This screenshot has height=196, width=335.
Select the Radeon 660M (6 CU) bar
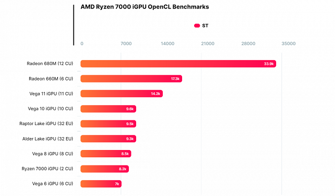point(131,79)
